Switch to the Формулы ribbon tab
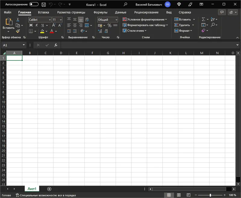The width and height of the screenshot is (241, 198). pos(100,12)
